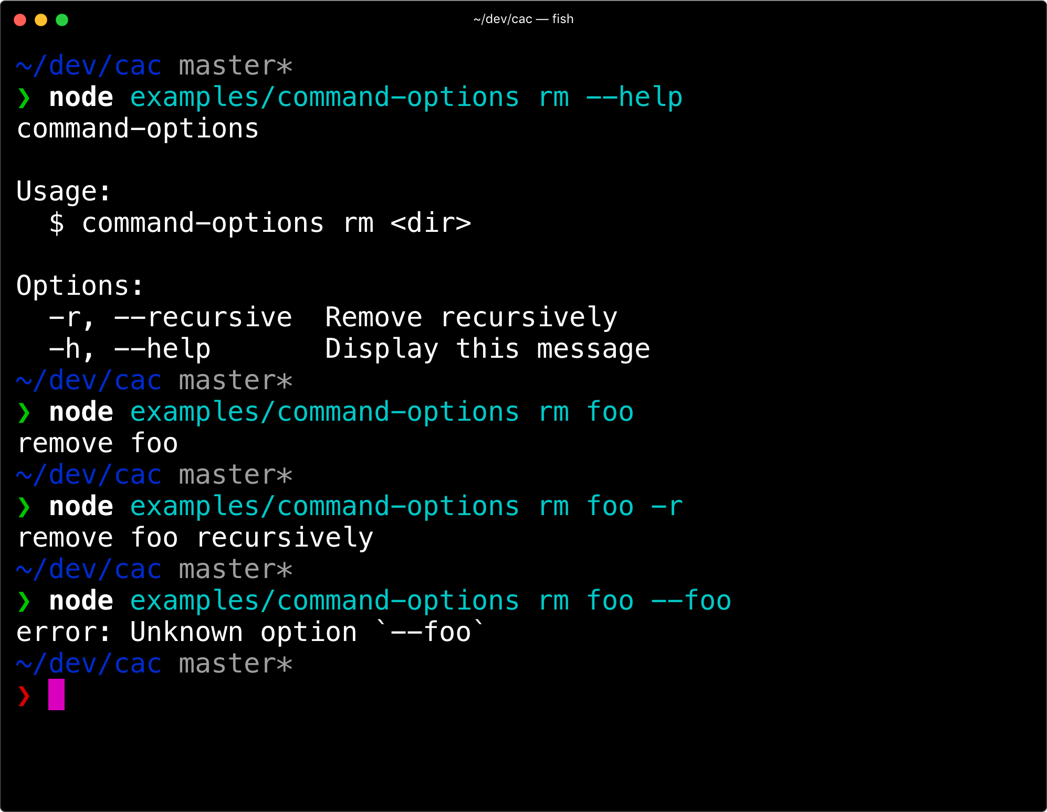Click the Display this message help text
This screenshot has width=1047, height=812.
(x=487, y=347)
